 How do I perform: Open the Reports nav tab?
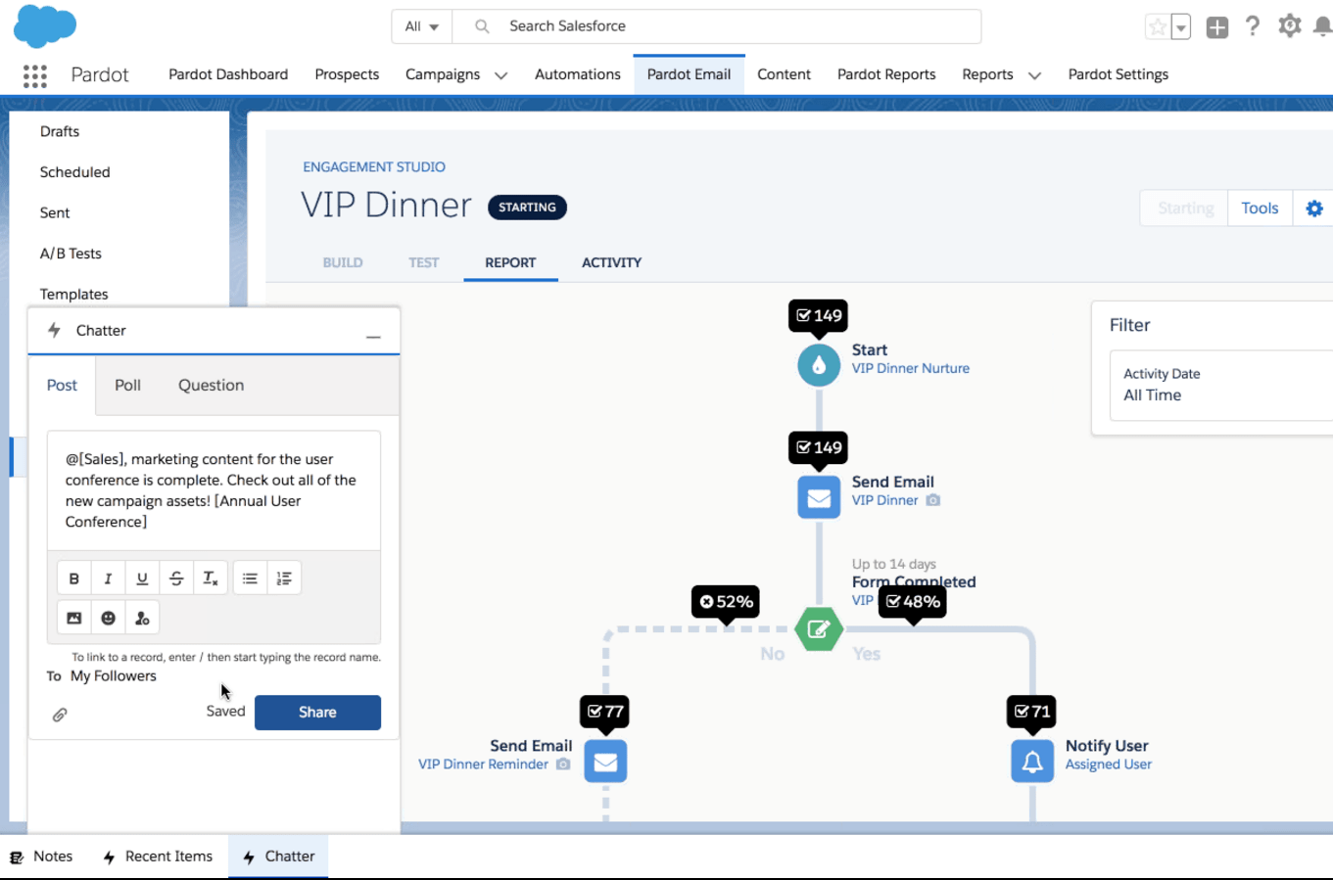click(987, 74)
